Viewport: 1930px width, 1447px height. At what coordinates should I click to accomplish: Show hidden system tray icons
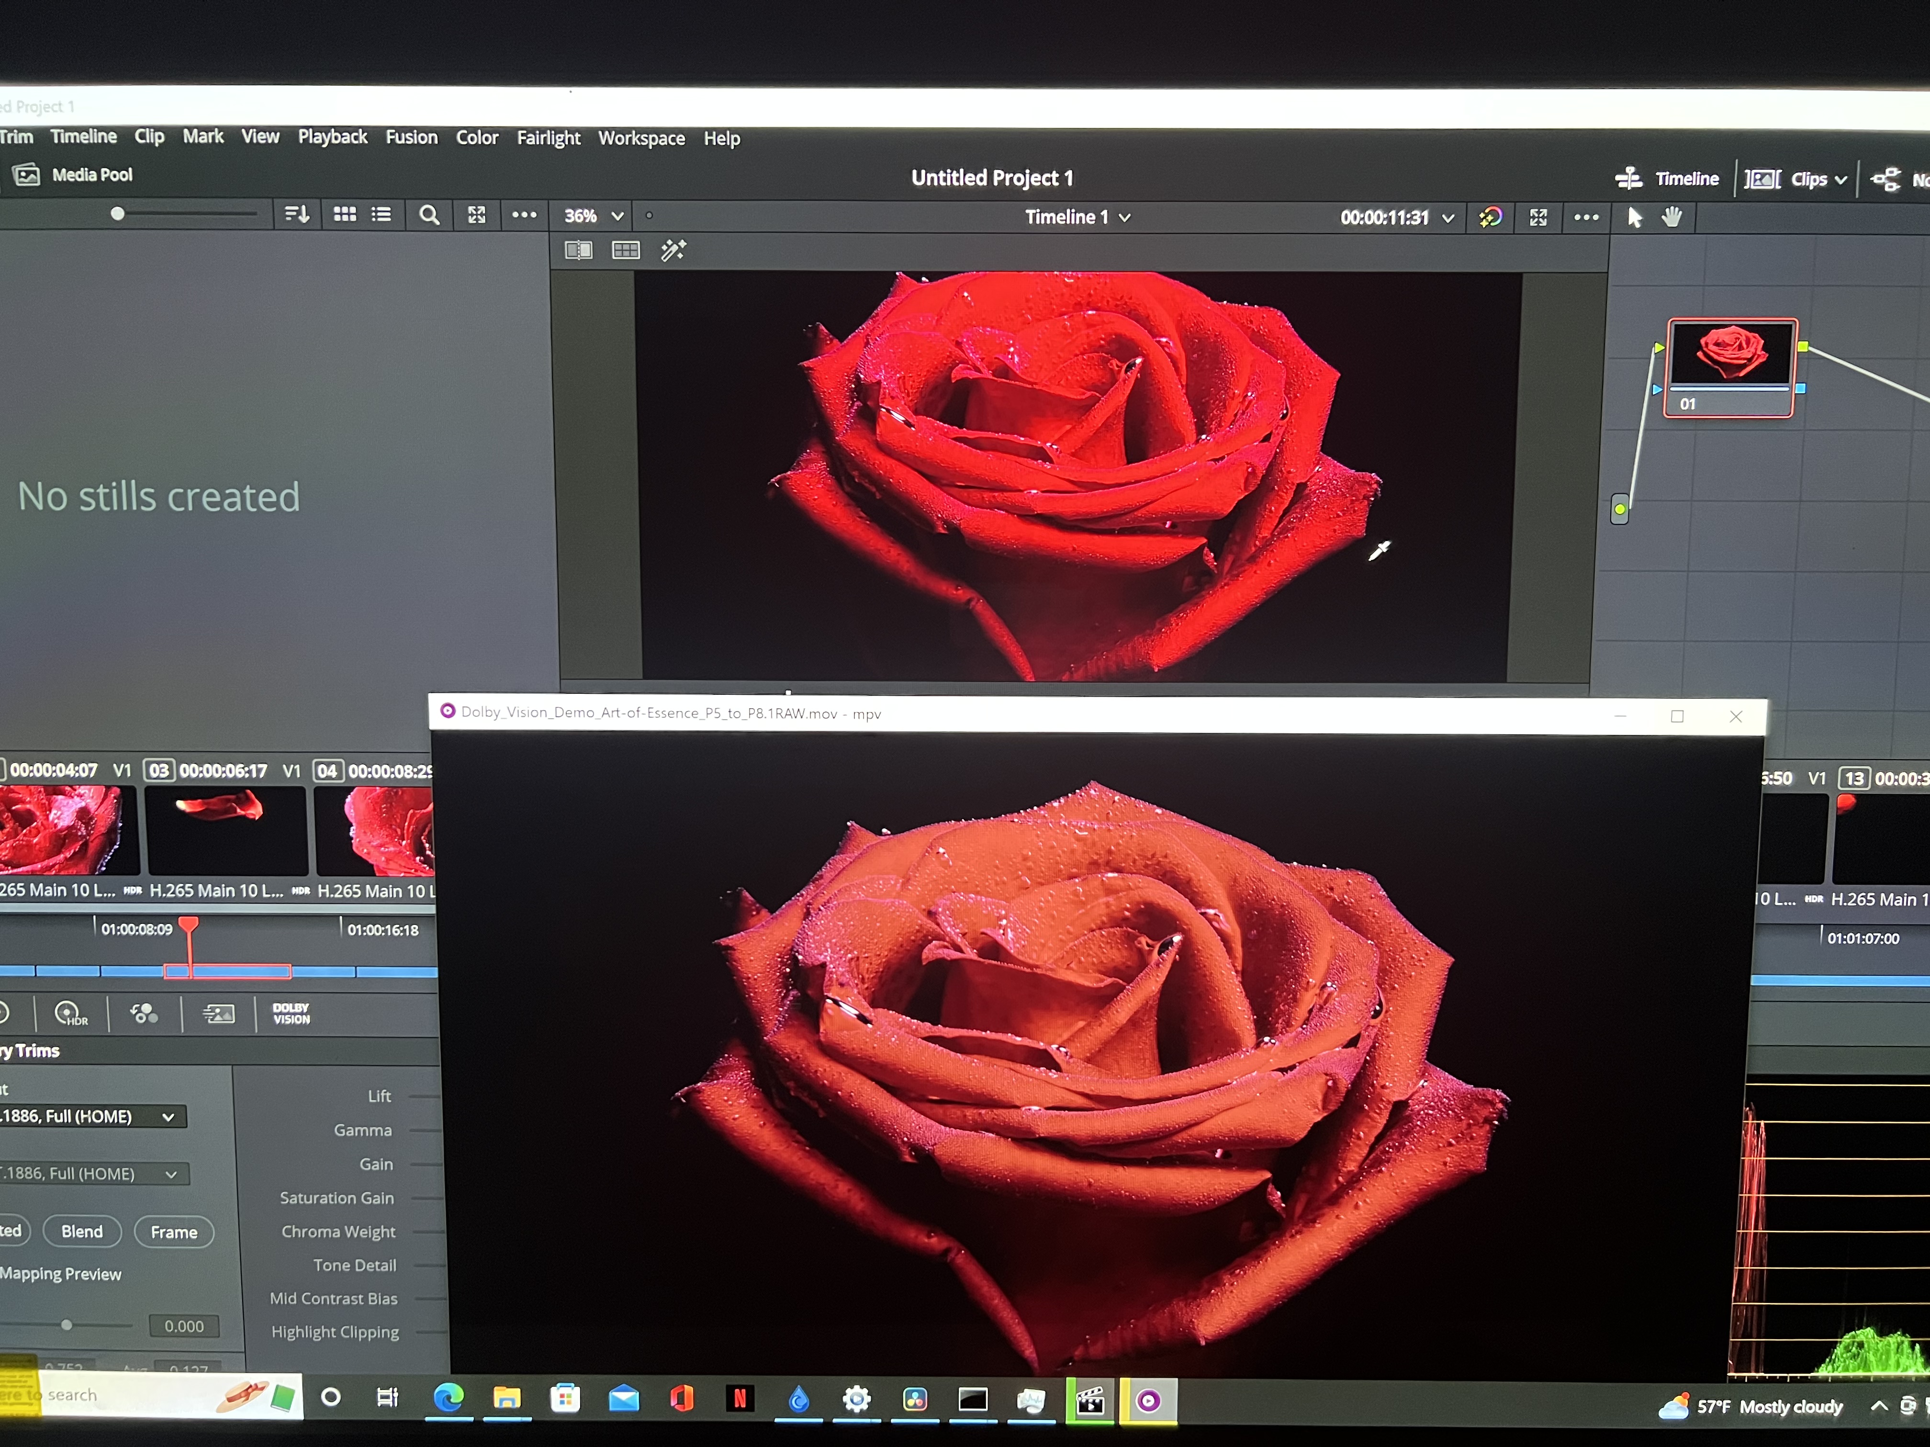[1879, 1406]
